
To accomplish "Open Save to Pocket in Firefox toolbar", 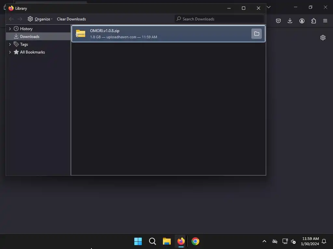I will point(278,21).
